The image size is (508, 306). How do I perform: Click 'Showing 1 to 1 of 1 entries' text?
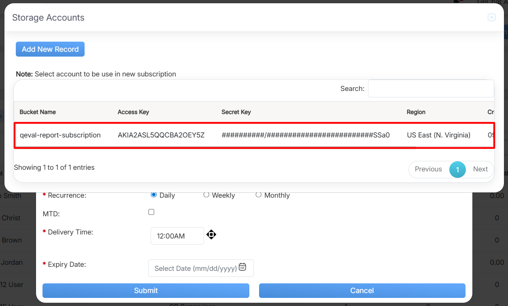[54, 167]
